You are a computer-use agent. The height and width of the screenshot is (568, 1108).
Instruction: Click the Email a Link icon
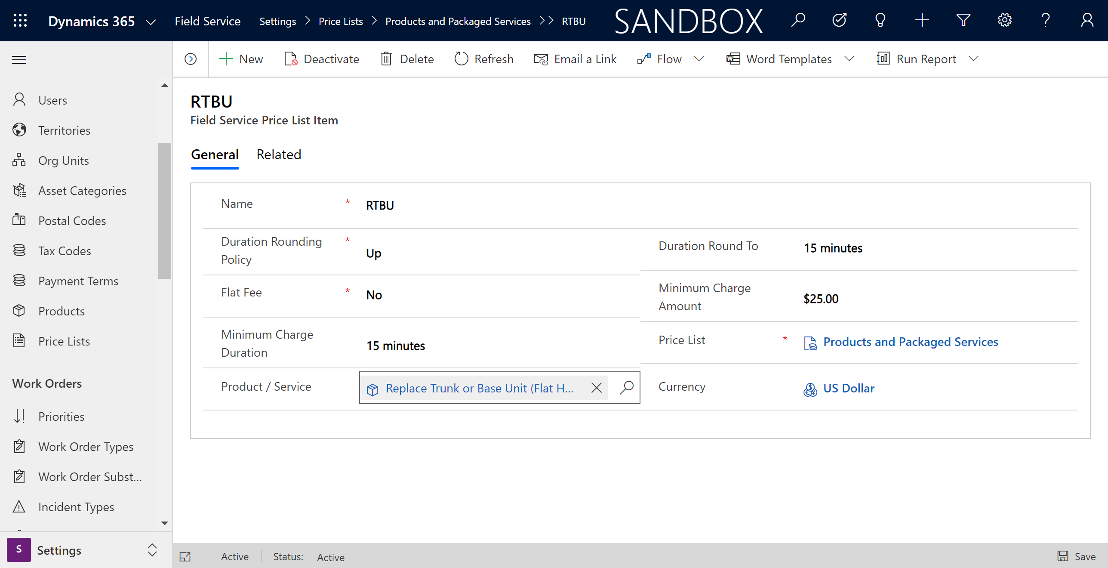pyautogui.click(x=541, y=59)
